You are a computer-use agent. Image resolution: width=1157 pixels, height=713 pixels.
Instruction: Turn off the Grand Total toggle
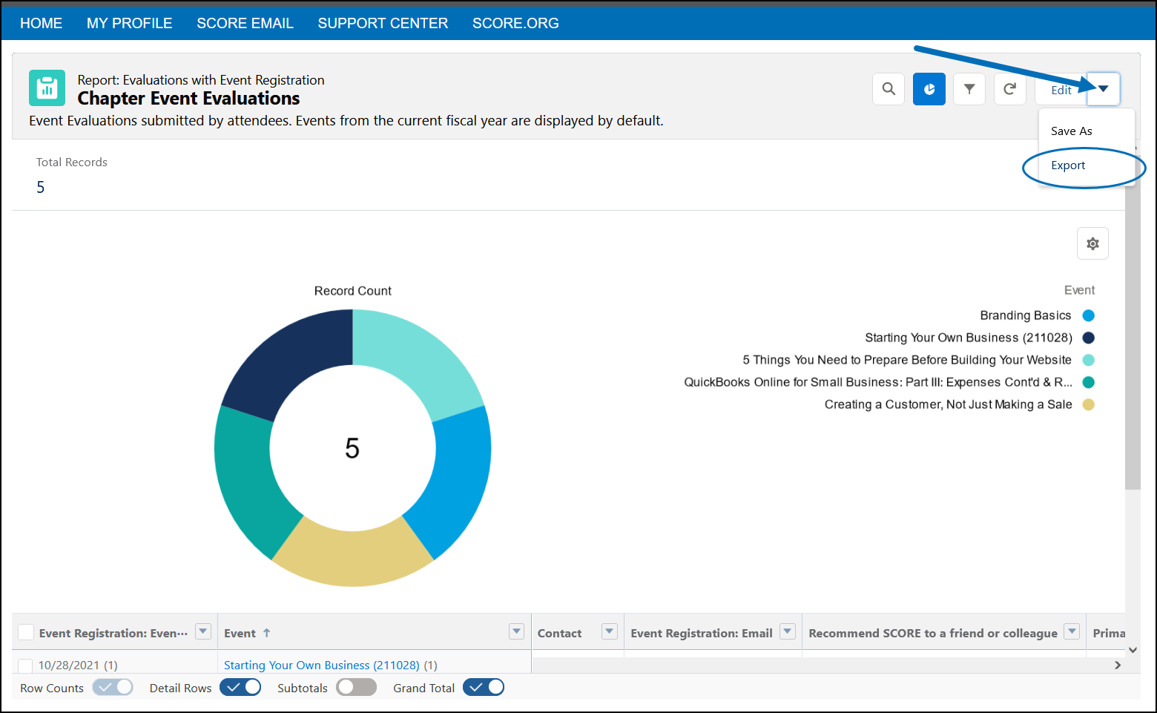484,688
